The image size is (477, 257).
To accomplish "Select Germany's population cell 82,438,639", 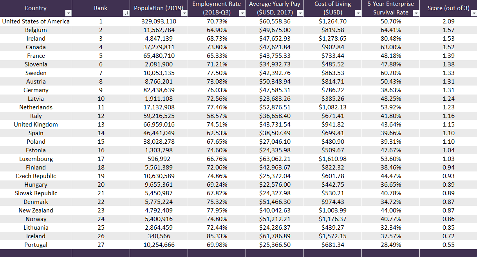I will 158,90.
